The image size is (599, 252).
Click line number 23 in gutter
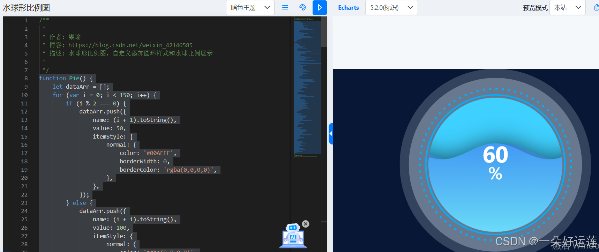coord(24,203)
